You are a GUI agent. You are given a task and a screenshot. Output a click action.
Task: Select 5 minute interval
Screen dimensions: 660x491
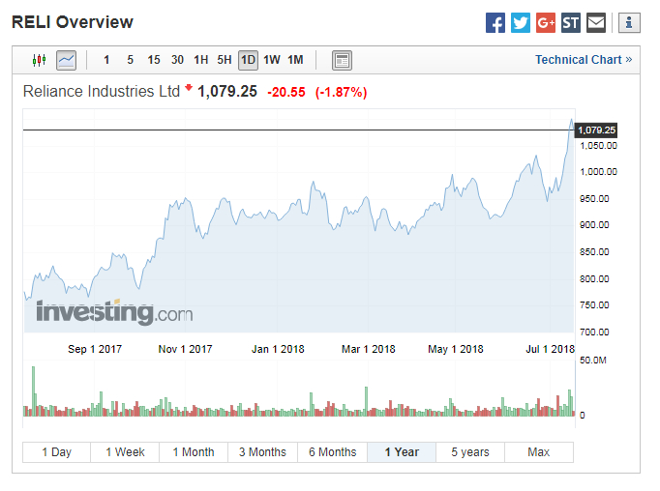click(x=130, y=60)
